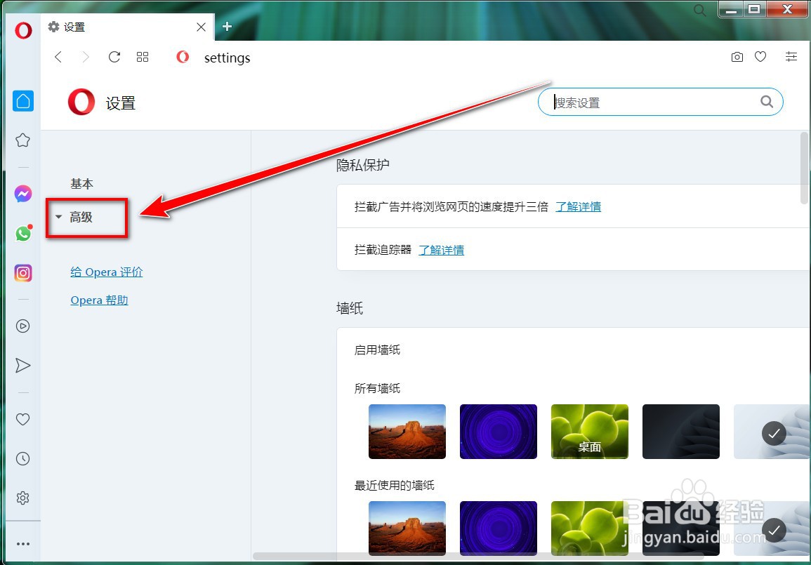The image size is (811, 565).
Task: Open 了解详情 link for 拦截追踪器
Action: click(x=441, y=250)
